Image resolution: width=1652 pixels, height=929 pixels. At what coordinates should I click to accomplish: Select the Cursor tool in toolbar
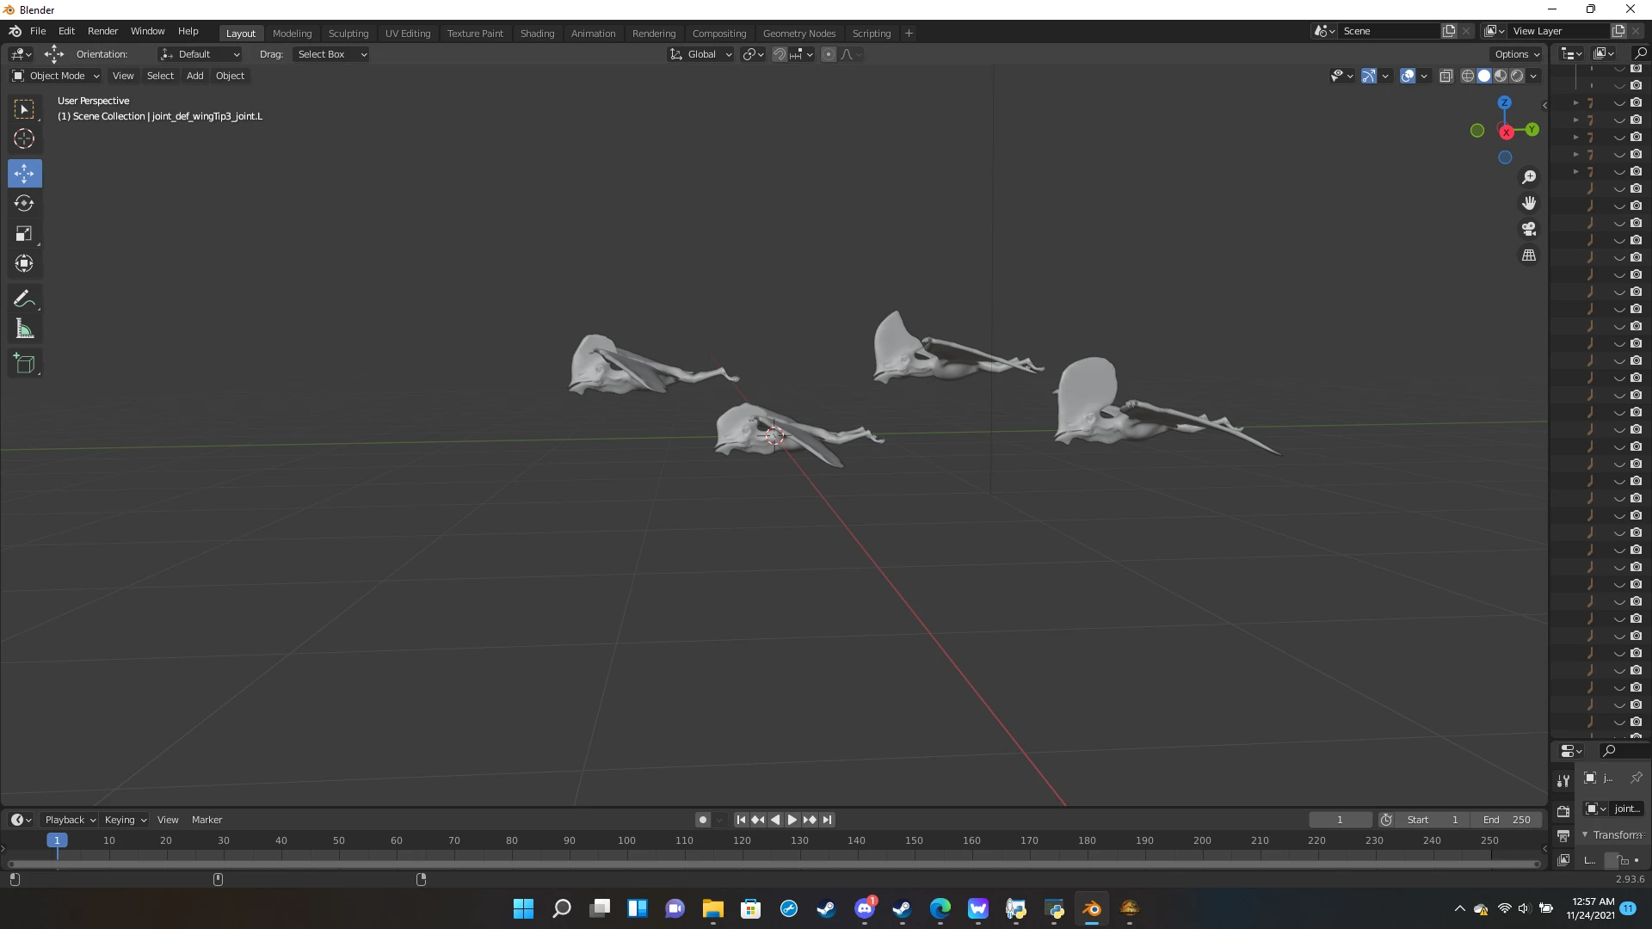24,138
